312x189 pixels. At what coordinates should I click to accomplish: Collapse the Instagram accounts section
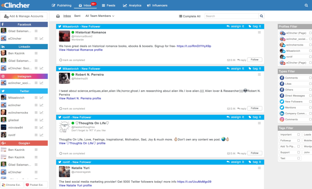[24, 76]
